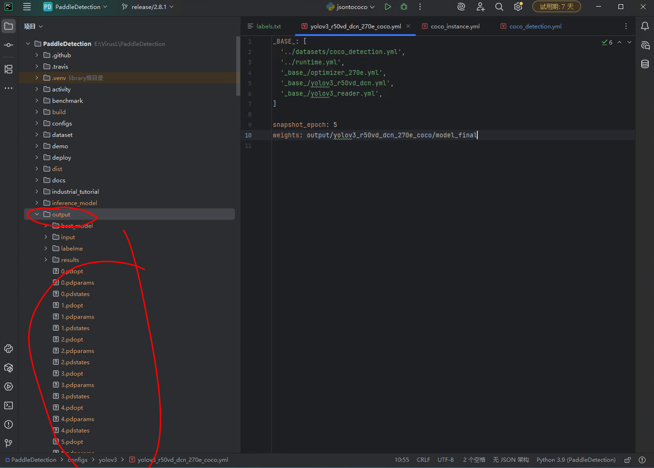Screen dimensions: 654x468
Task: Open the inspections widget showing 6
Action: [x=607, y=42]
